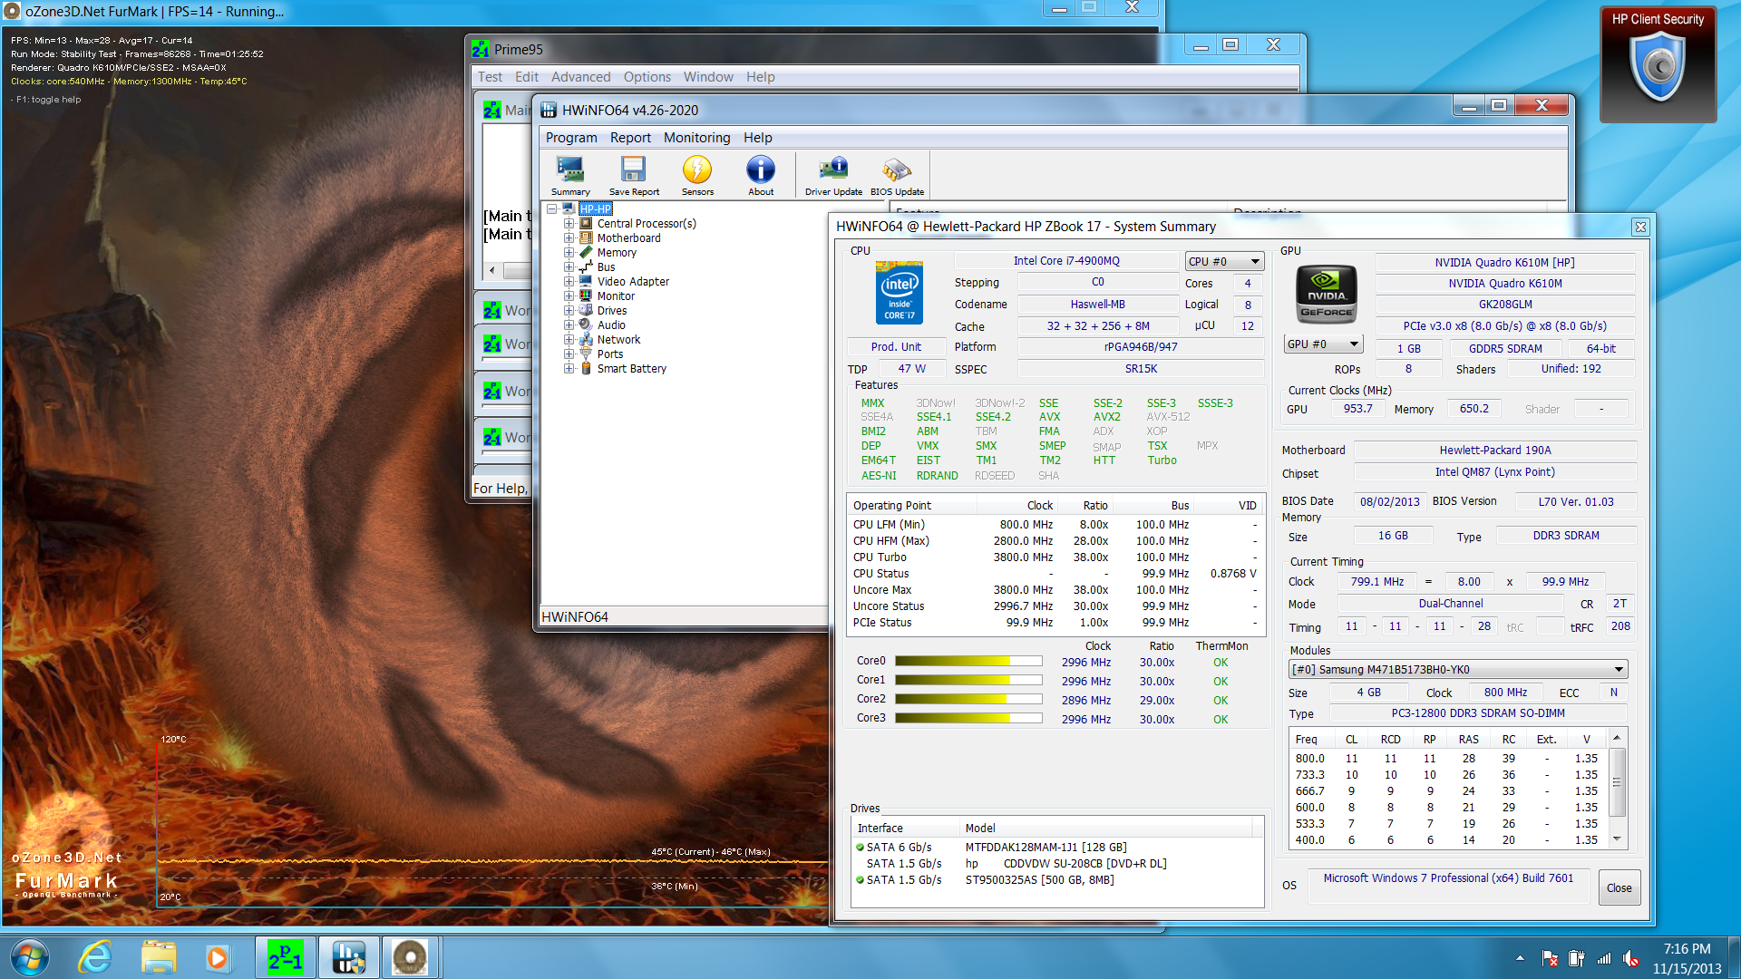1741x979 pixels.
Task: Open the GPU #0 selector dropdown
Action: pos(1323,344)
